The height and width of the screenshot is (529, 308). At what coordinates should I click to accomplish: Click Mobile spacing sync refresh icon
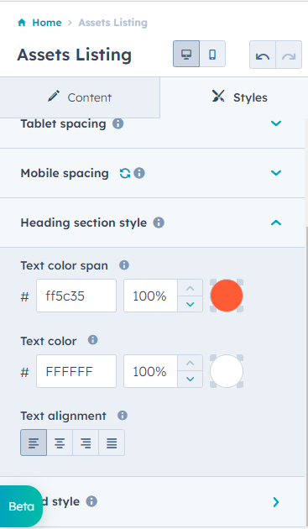tap(125, 174)
